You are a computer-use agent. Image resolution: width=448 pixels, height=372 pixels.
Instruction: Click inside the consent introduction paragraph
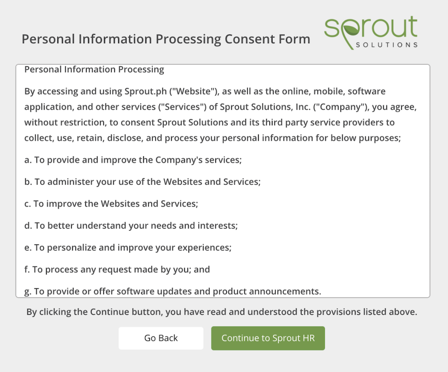(220, 114)
